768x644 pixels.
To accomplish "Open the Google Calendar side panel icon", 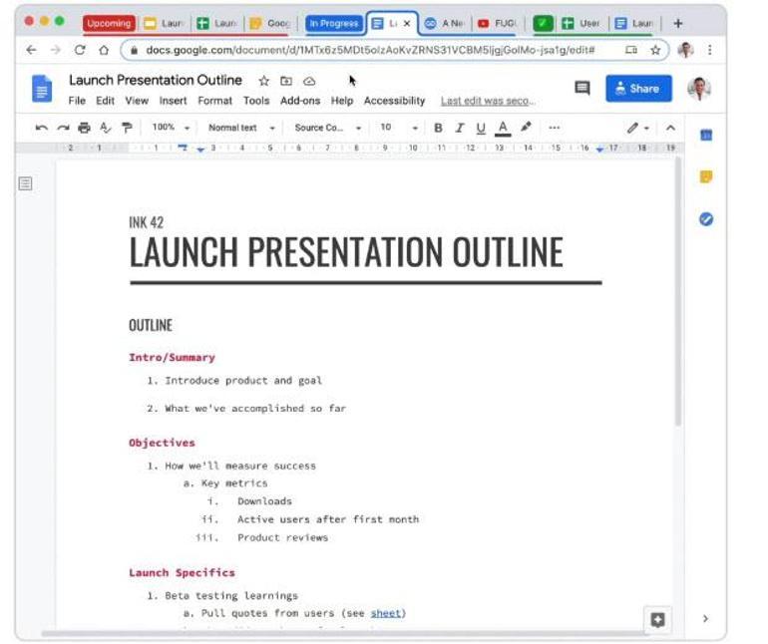I will [706, 135].
